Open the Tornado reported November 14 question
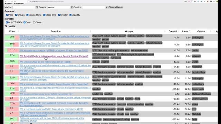The image size is (221, 124). point(55,89)
